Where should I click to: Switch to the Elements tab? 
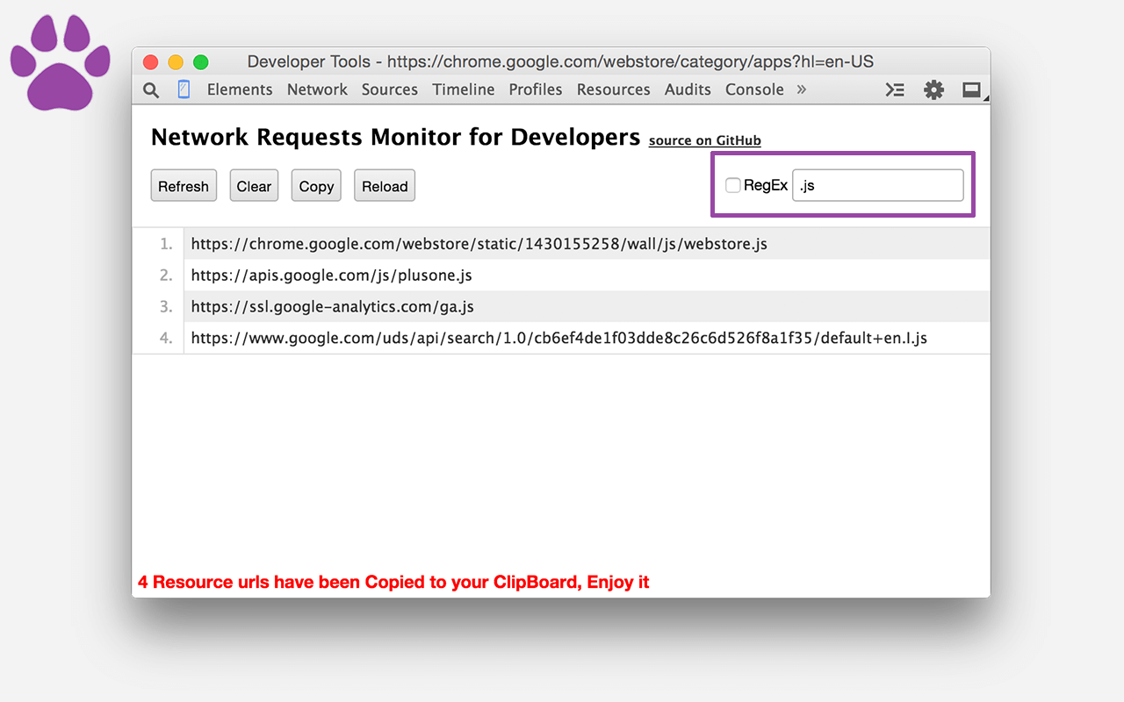240,90
